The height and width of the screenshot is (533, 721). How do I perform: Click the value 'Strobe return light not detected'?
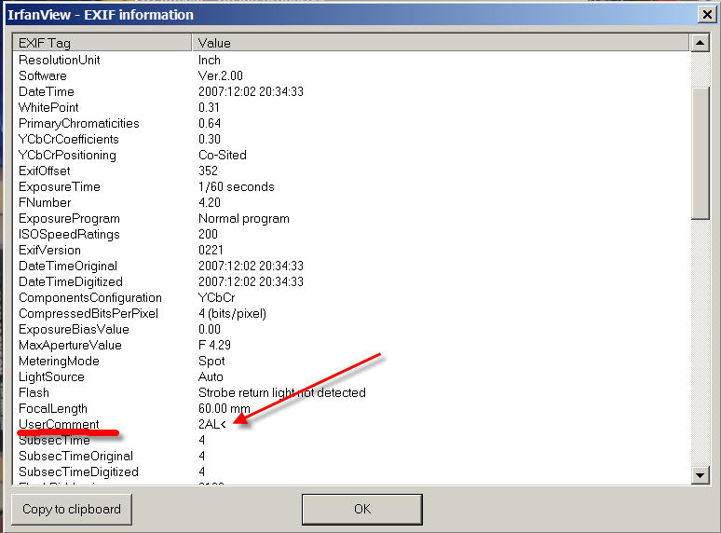tap(282, 392)
